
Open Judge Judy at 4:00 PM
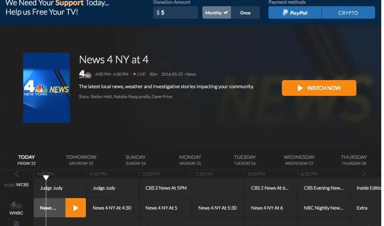click(x=60, y=188)
